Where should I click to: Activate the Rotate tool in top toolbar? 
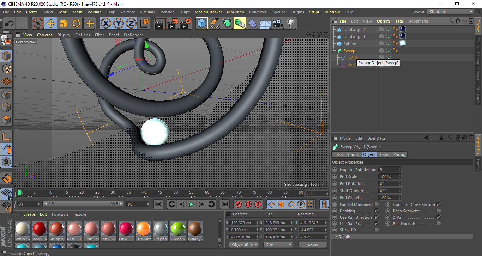pyautogui.click(x=76, y=24)
